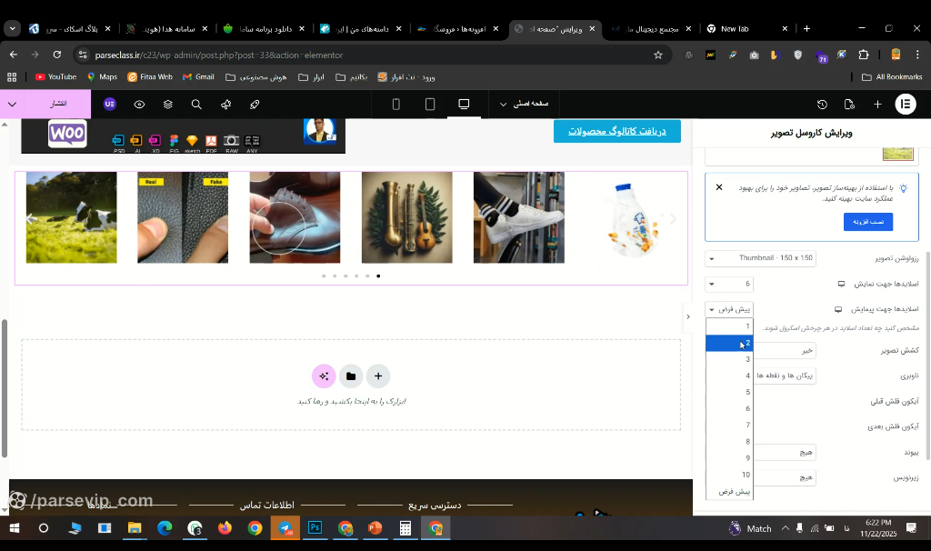Select desktop device view icon
Image resolution: width=931 pixels, height=551 pixels.
pyautogui.click(x=464, y=104)
